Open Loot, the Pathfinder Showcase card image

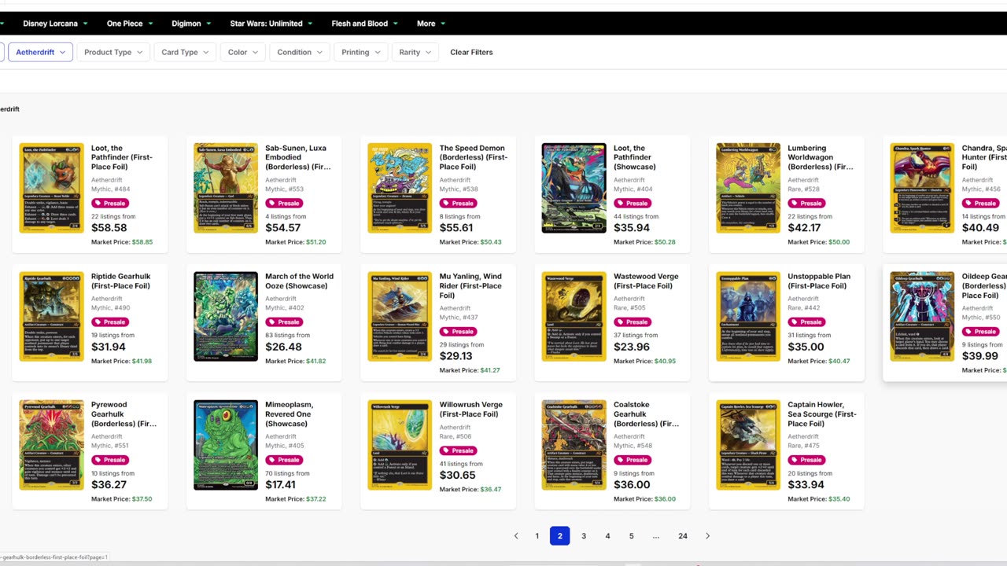pos(574,188)
